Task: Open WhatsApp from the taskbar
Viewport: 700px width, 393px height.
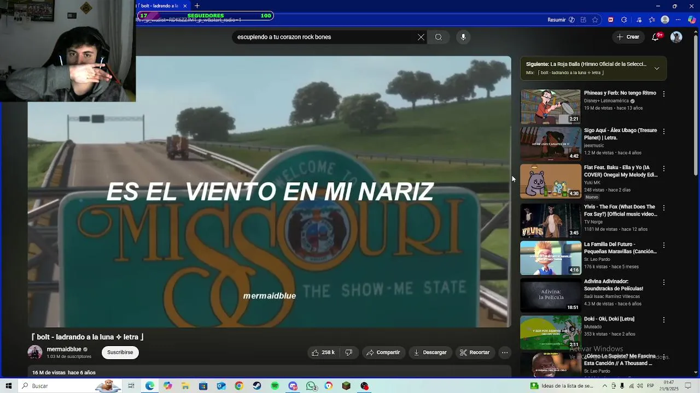Action: [311, 386]
